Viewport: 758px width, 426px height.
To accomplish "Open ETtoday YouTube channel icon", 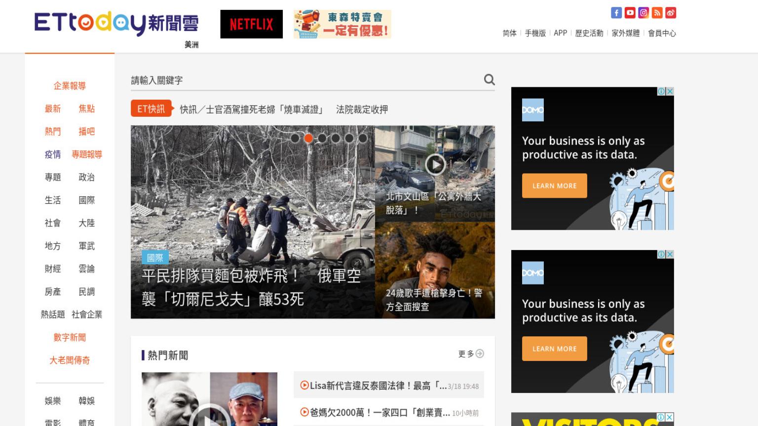I will coord(630,13).
